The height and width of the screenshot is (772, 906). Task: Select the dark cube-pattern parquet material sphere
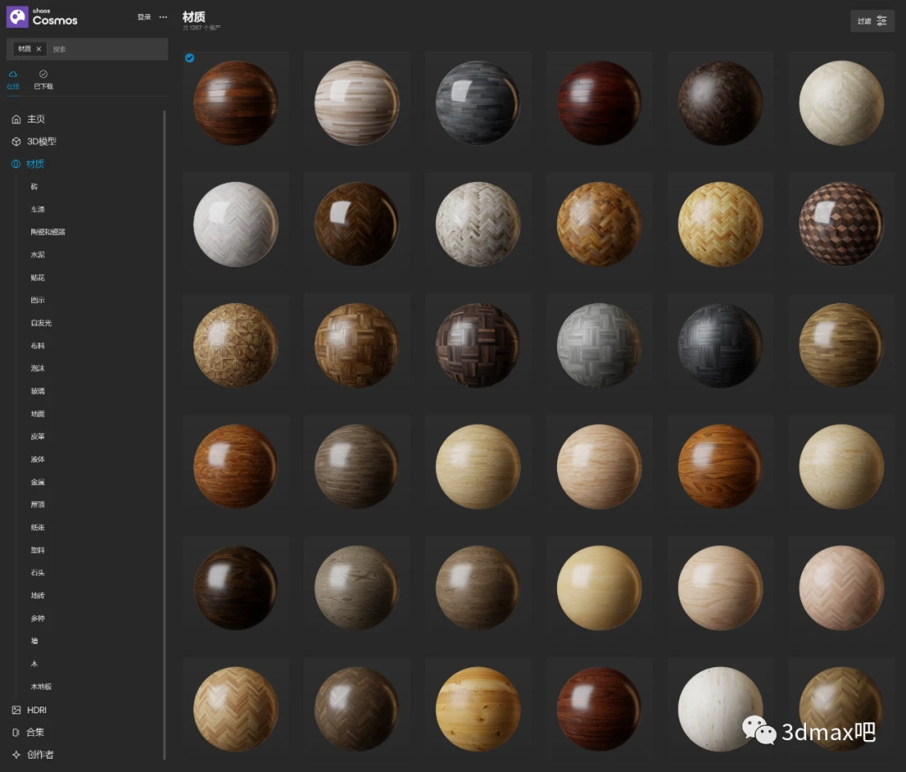pyautogui.click(x=841, y=224)
